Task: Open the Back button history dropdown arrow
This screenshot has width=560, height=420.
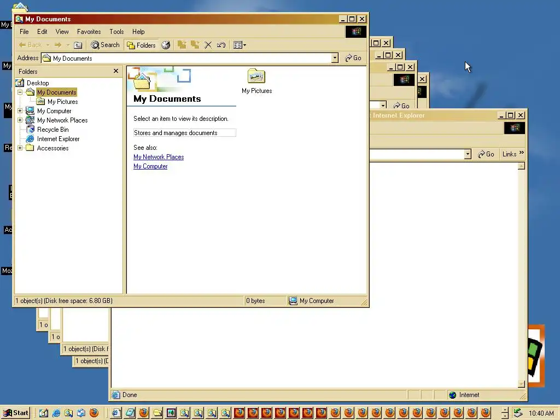Action: [48, 45]
